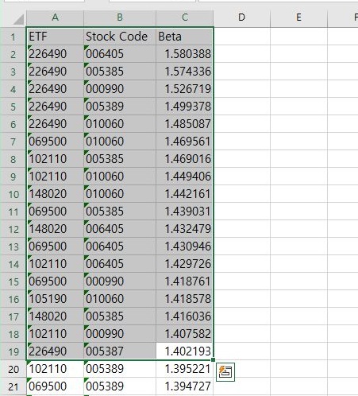Viewport: 358px width, 396px height.
Task: Click ETF 226490 in row 2
Action: tap(55, 54)
